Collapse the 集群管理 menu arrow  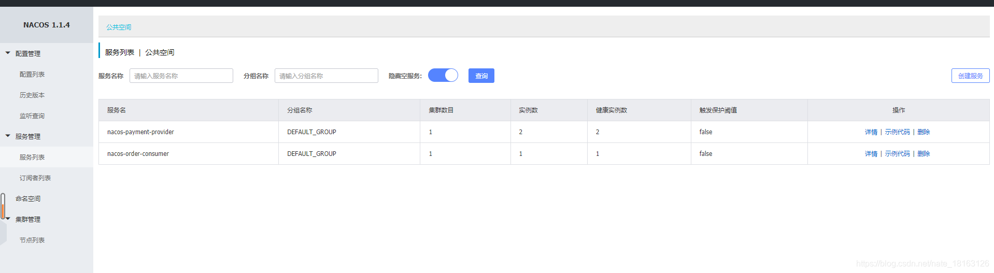(x=8, y=219)
